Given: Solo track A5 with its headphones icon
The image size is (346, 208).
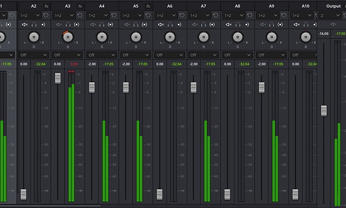Looking at the screenshot, I should [x=135, y=25].
